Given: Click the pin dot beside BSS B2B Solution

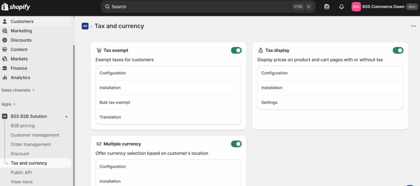Looking at the screenshot, I should (66, 117).
